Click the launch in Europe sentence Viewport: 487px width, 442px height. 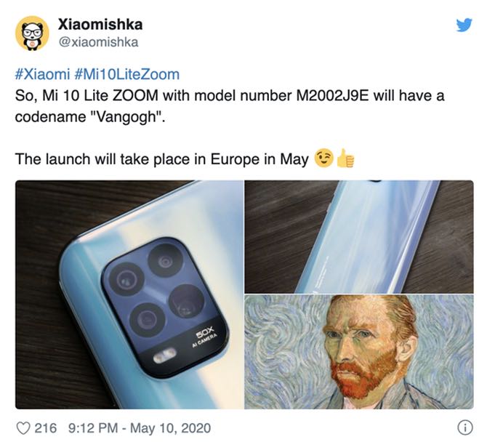[162, 159]
